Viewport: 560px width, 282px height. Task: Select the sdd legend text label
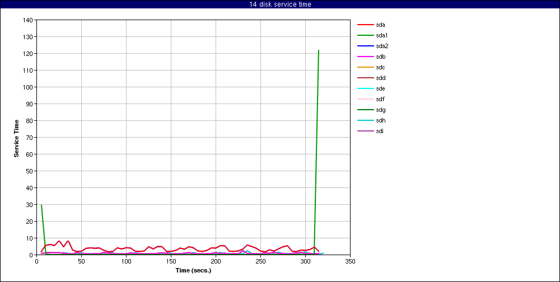(381, 78)
